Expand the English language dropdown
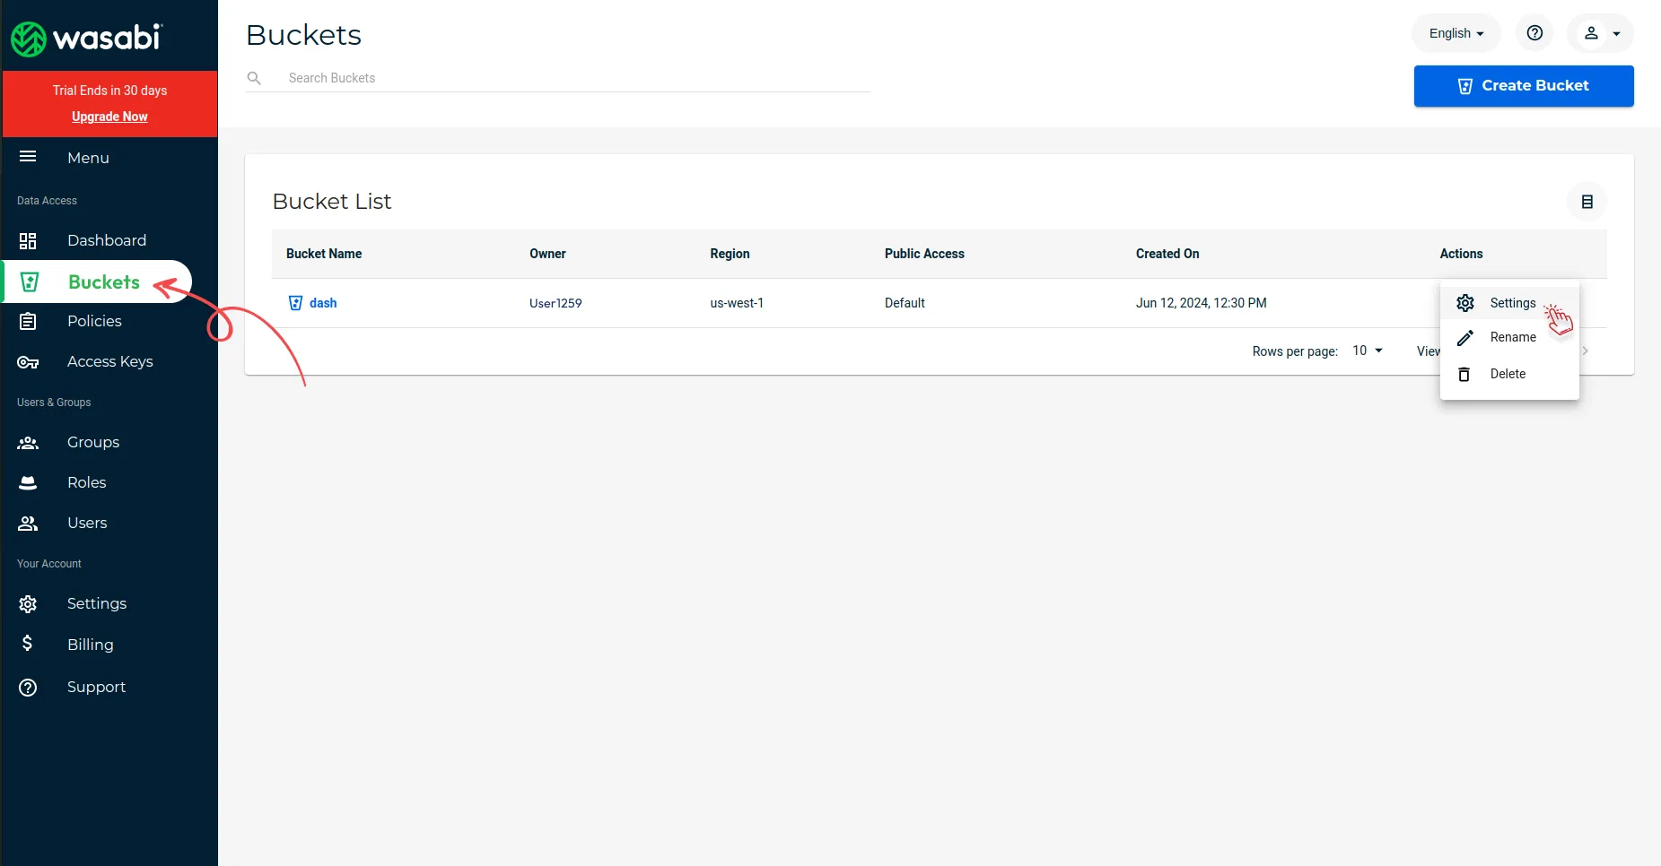 coord(1456,33)
